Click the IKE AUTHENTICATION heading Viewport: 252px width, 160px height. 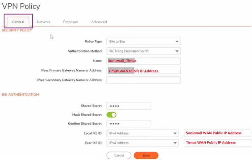tap(20, 95)
